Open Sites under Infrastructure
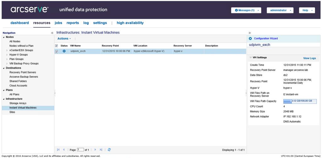322x158 pixels. click(x=12, y=112)
